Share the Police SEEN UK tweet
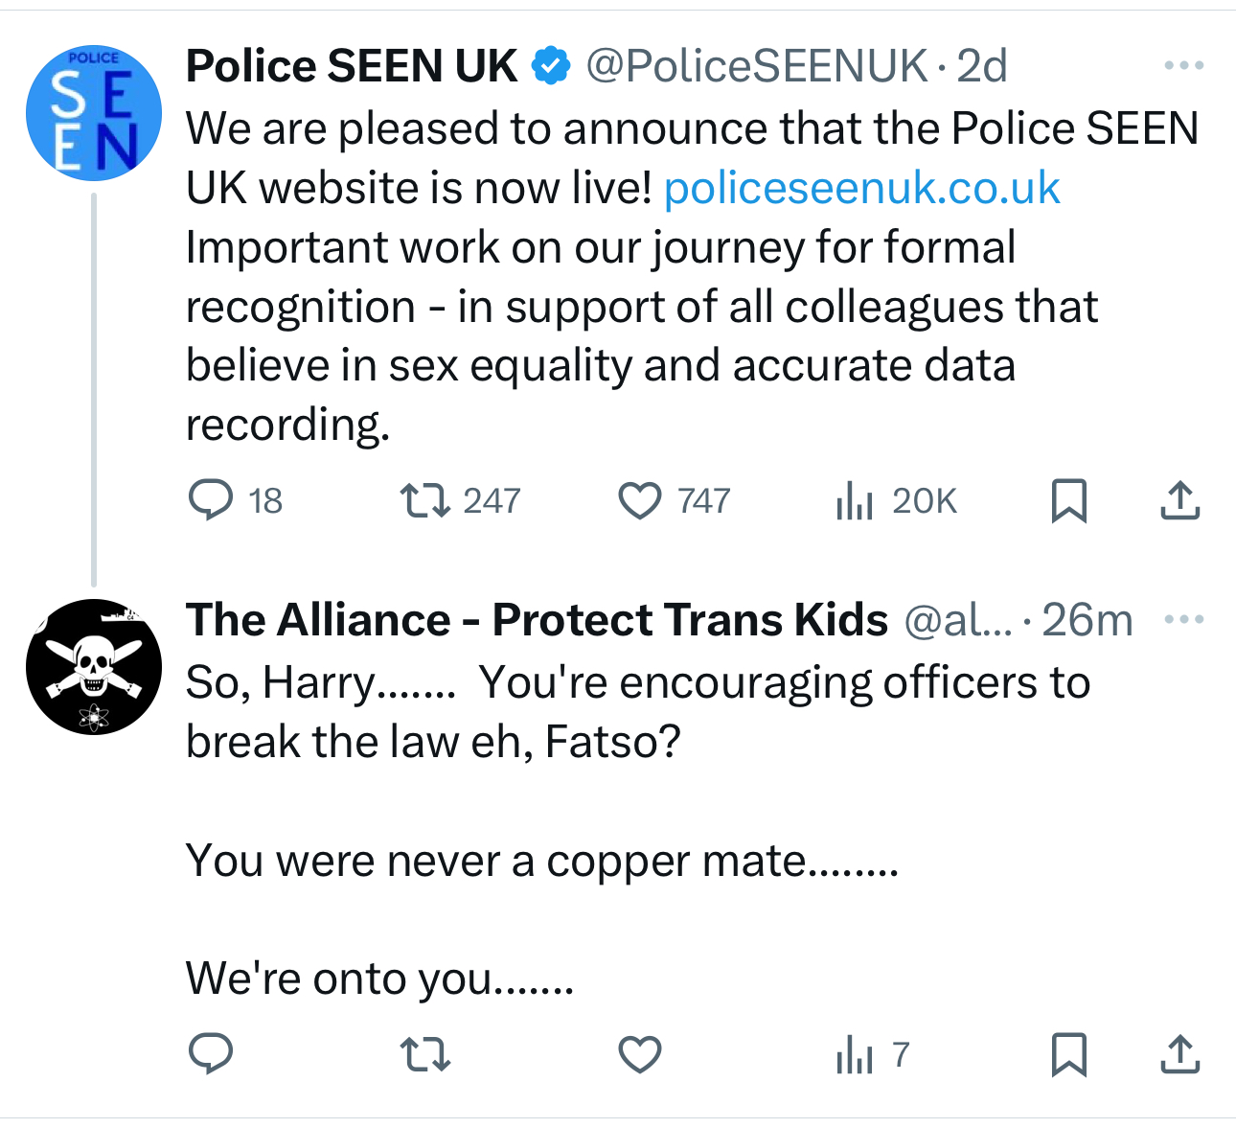Image resolution: width=1236 pixels, height=1128 pixels. (1179, 500)
